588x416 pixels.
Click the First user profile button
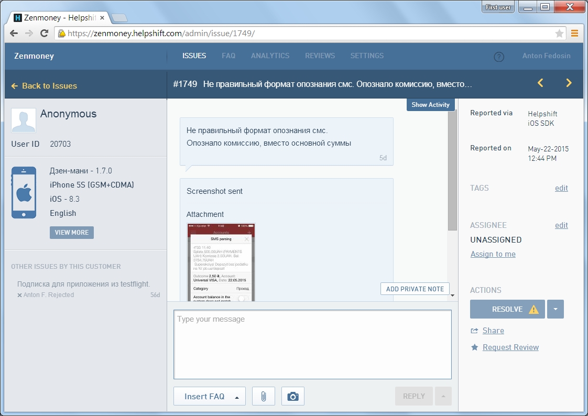click(x=498, y=7)
